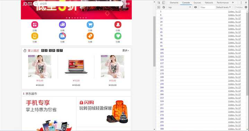The height and width of the screenshot is (131, 249).
Task: Click console log value 1
Action: tap(161, 11)
